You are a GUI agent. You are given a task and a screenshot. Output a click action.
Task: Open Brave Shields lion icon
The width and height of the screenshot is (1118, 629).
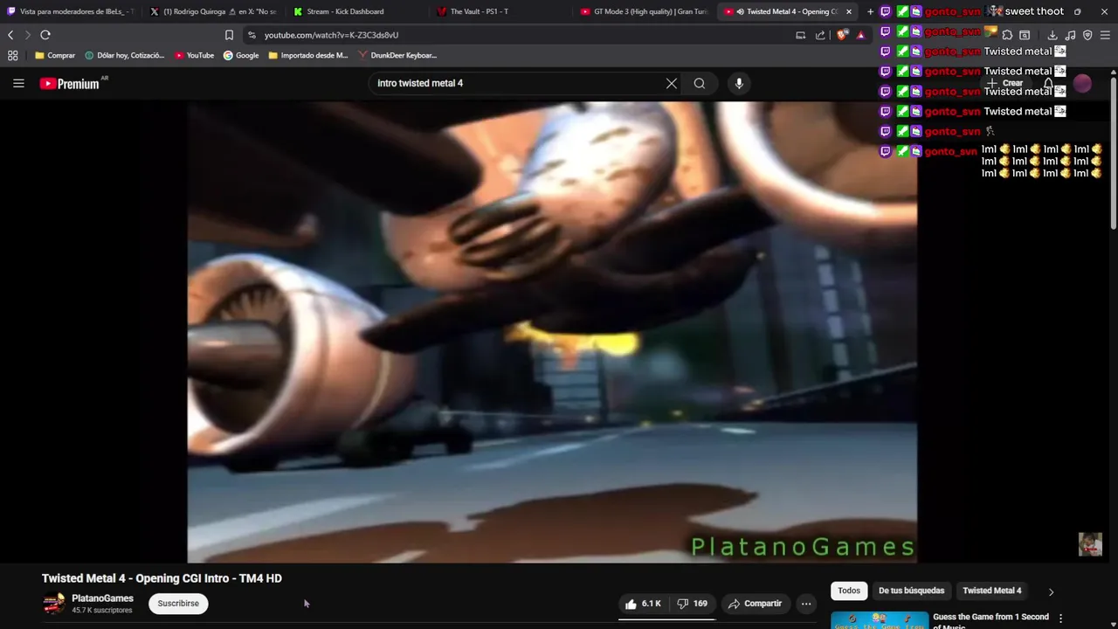click(841, 35)
